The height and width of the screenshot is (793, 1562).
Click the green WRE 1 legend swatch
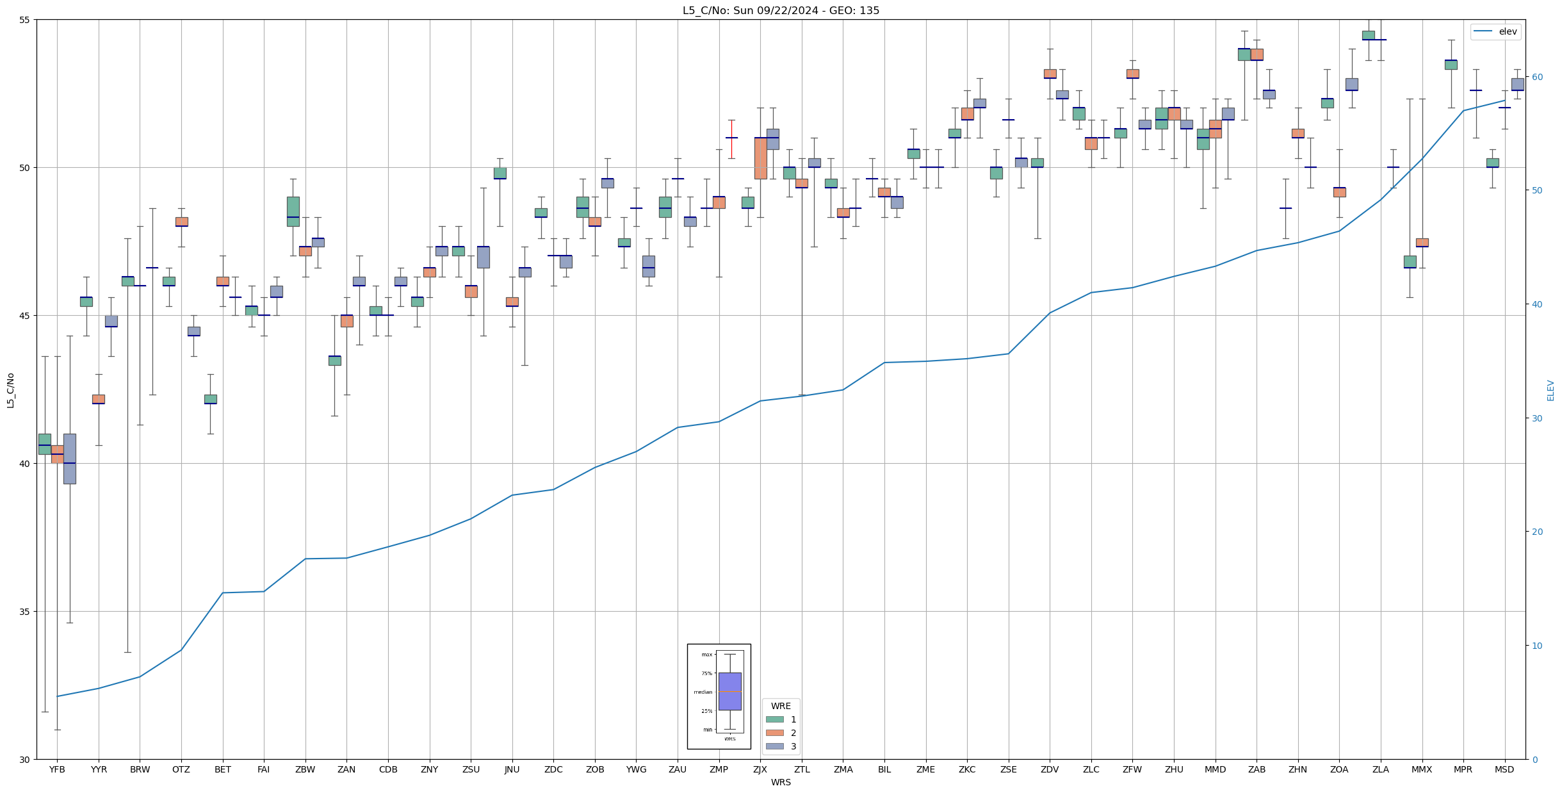[774, 719]
